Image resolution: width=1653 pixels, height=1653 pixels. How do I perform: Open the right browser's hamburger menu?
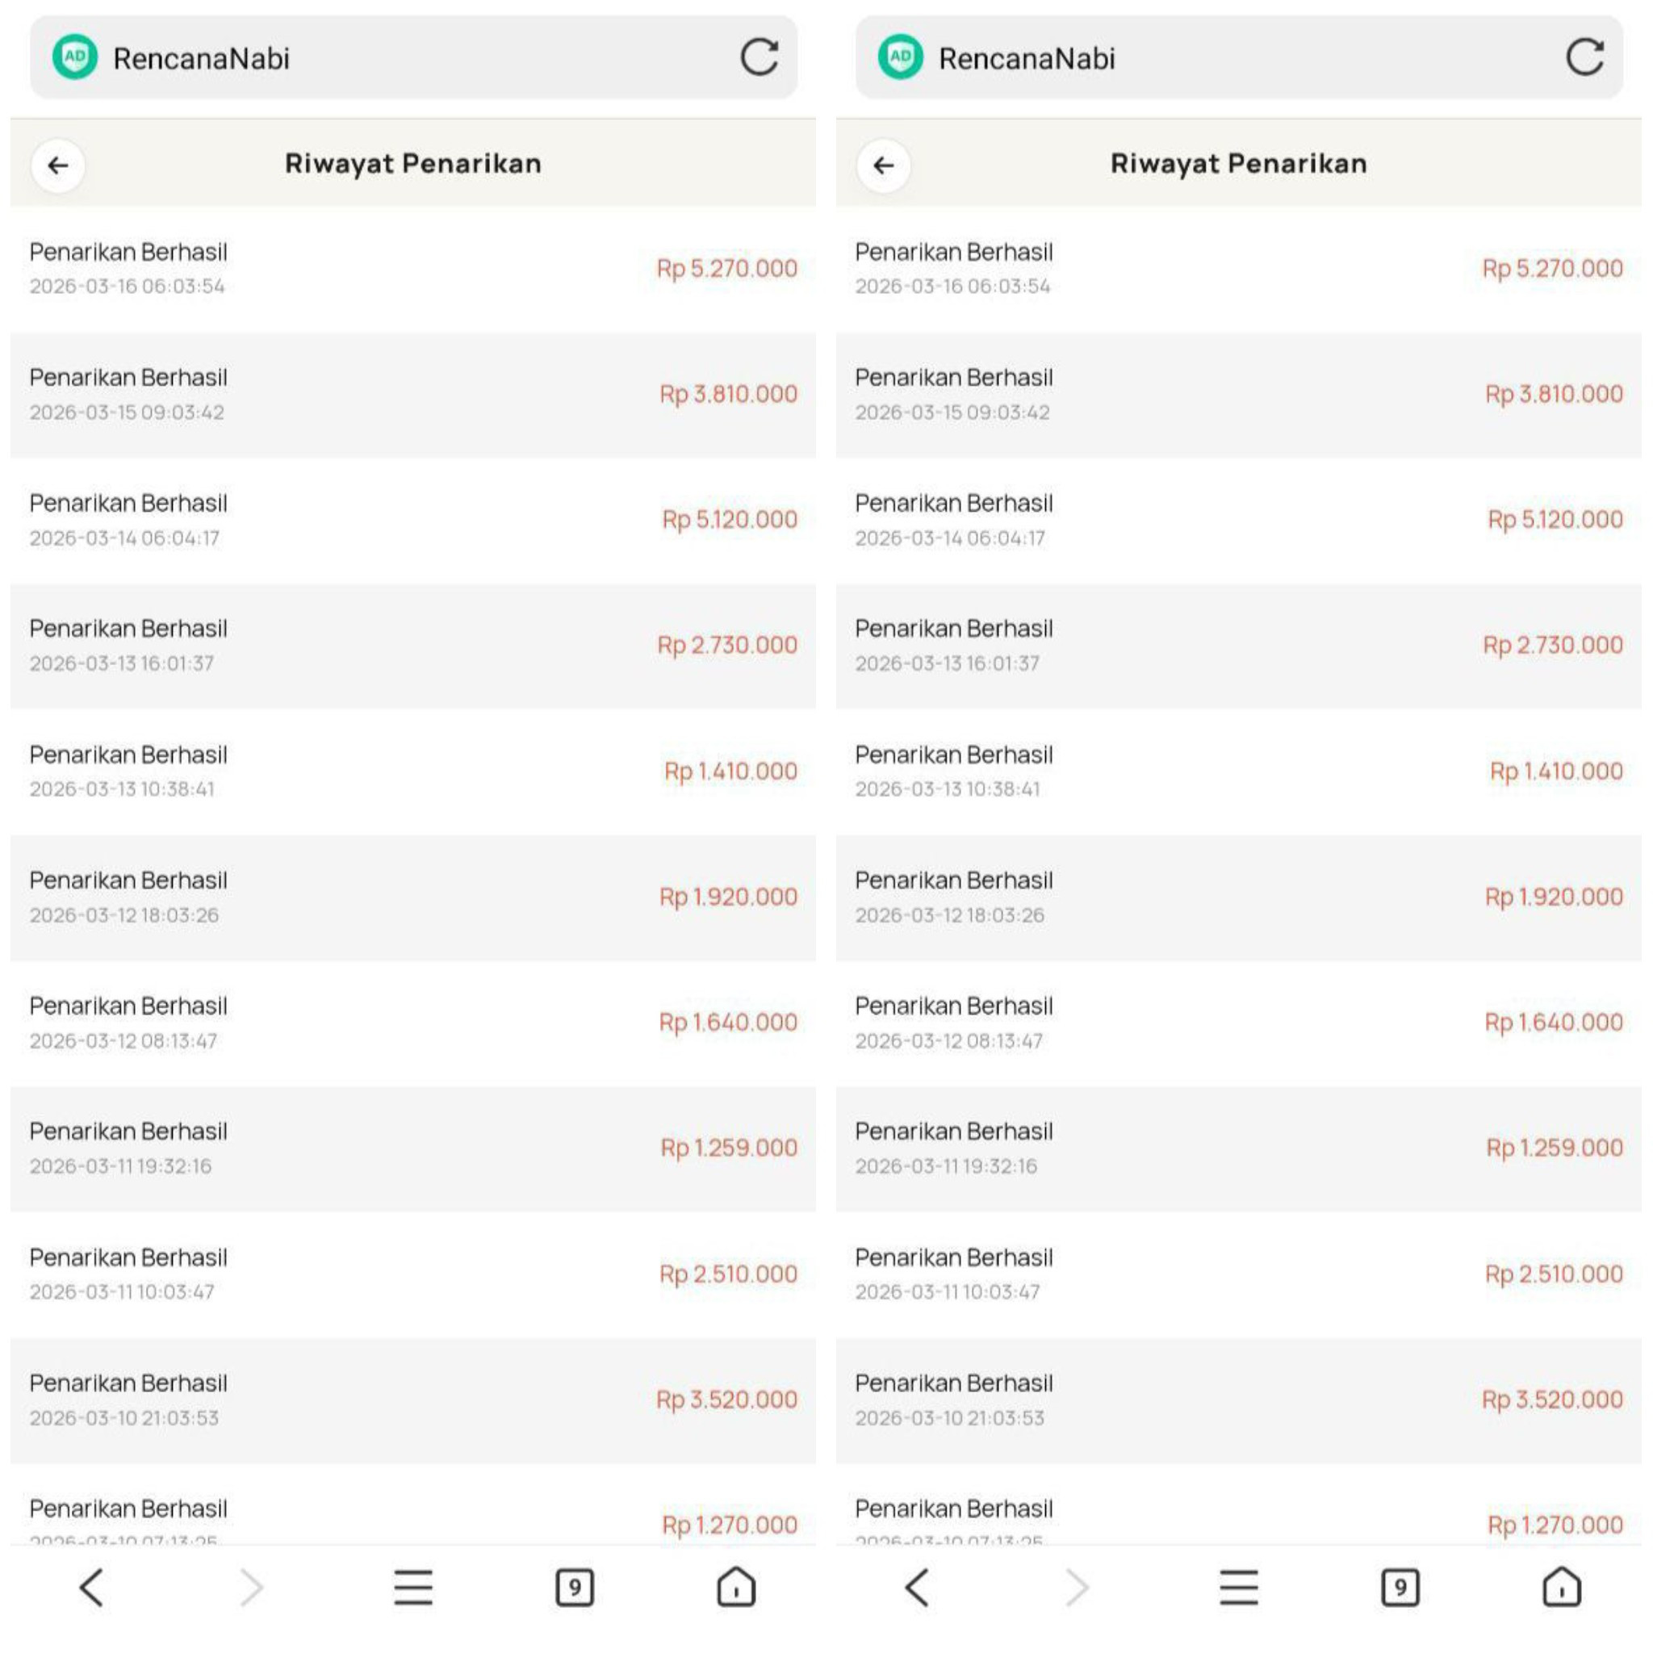click(1239, 1587)
